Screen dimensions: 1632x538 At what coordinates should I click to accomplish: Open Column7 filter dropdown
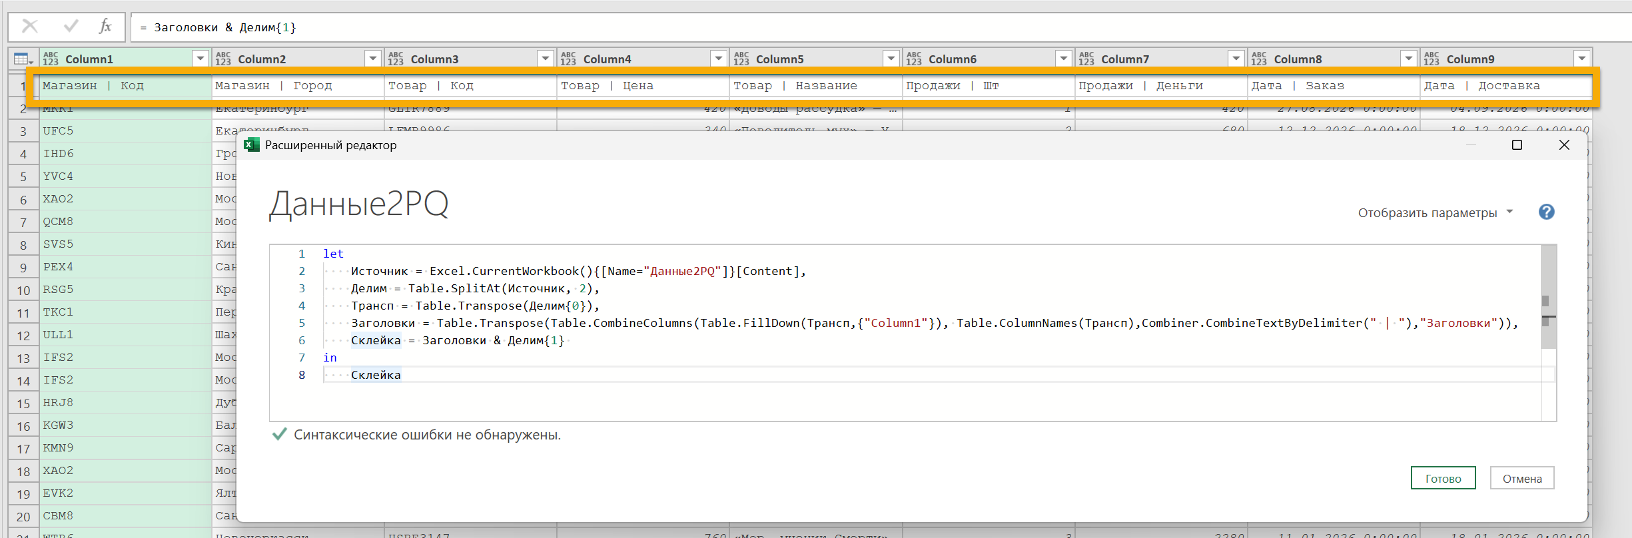click(1236, 59)
